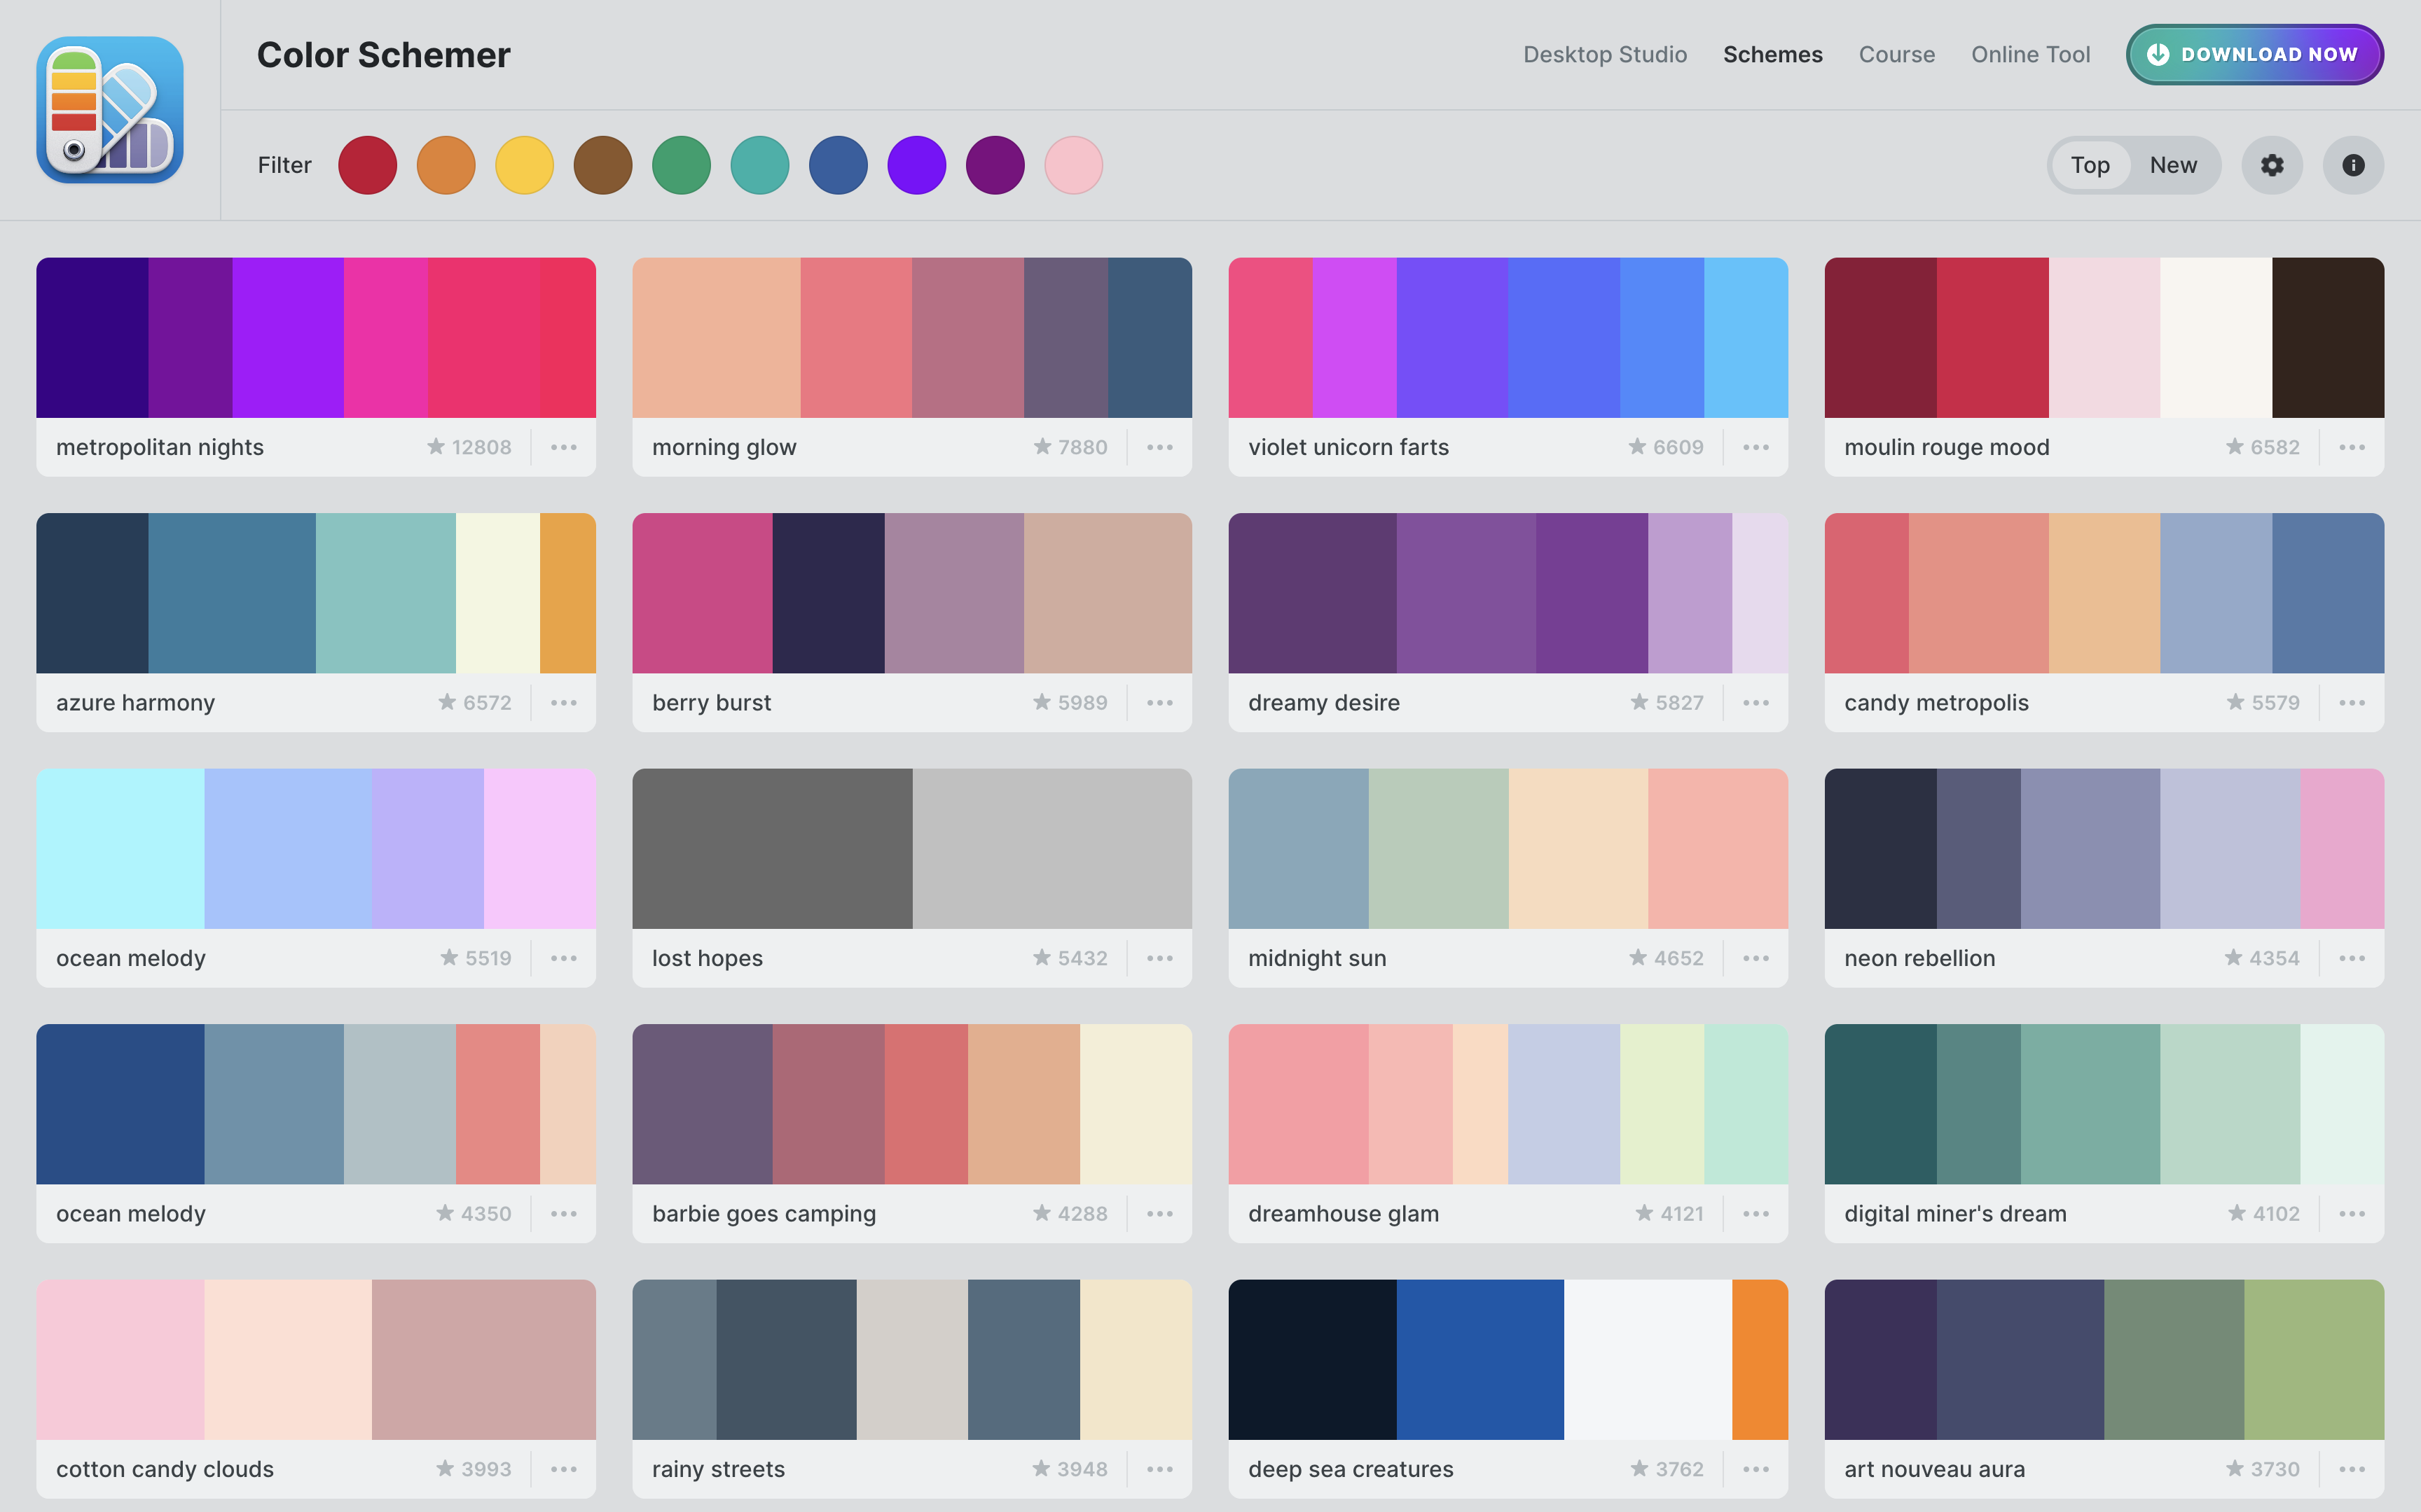Image resolution: width=2421 pixels, height=1512 pixels.
Task: Open more options for midnight sun
Action: (1756, 958)
